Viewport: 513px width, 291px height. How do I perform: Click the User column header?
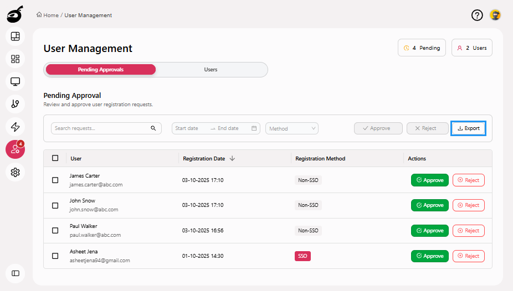click(x=76, y=158)
